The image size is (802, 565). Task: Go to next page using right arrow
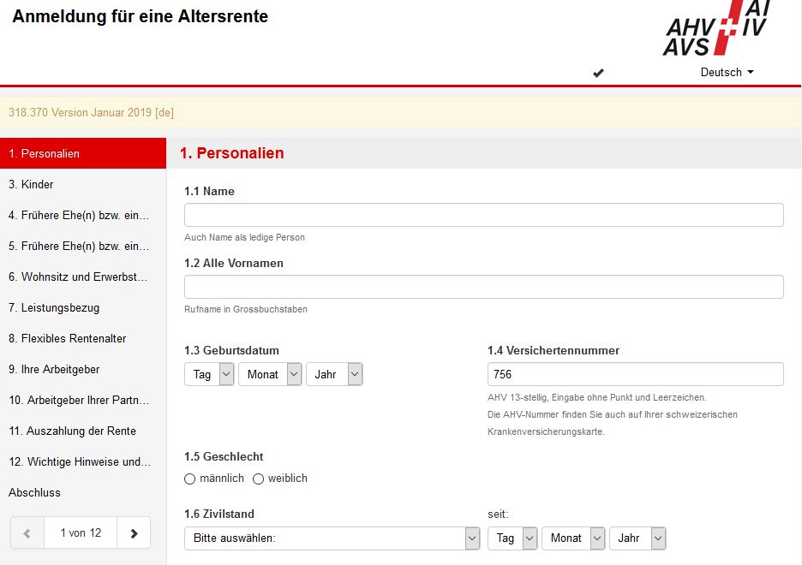click(x=134, y=532)
